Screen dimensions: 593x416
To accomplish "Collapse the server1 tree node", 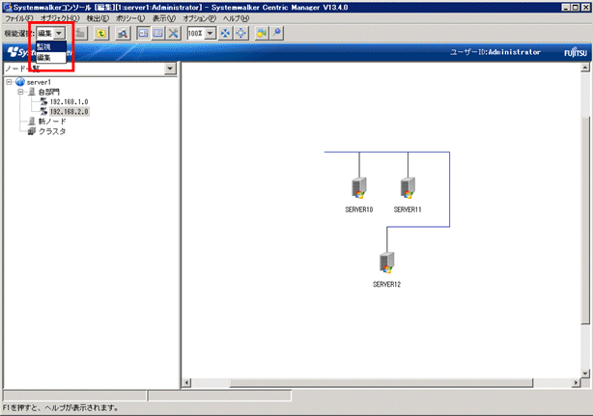I will click(x=8, y=82).
